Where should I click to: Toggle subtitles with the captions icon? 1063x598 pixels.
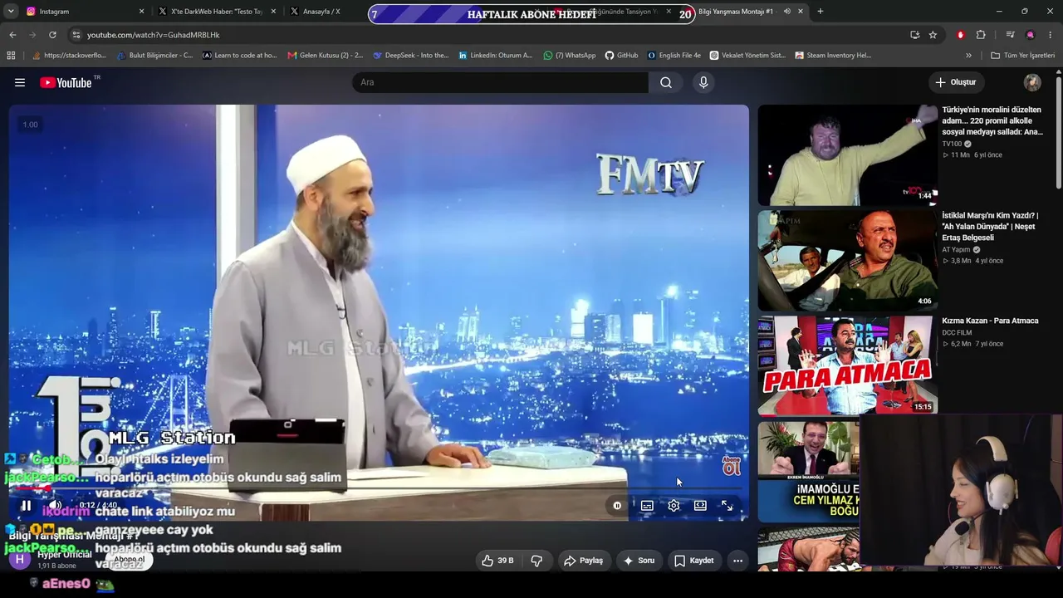pyautogui.click(x=647, y=505)
